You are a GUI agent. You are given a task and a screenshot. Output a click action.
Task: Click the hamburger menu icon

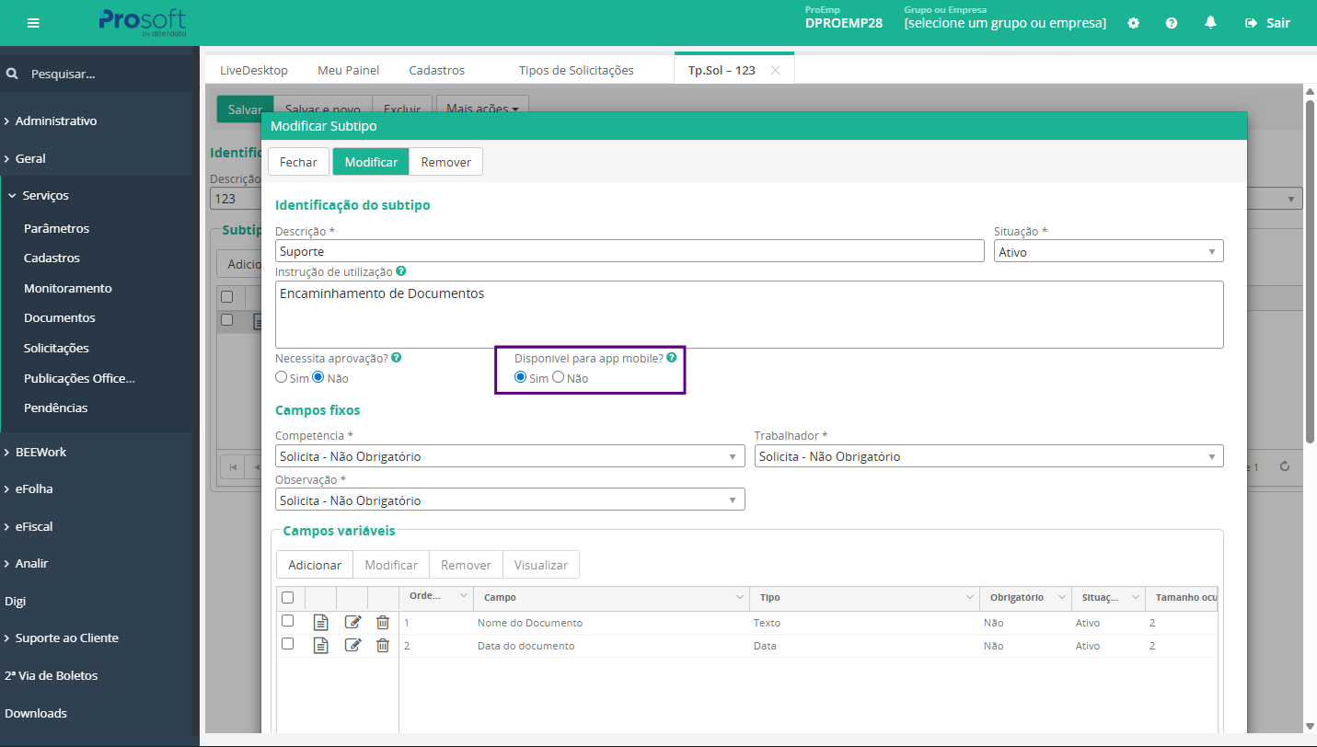pyautogui.click(x=33, y=23)
